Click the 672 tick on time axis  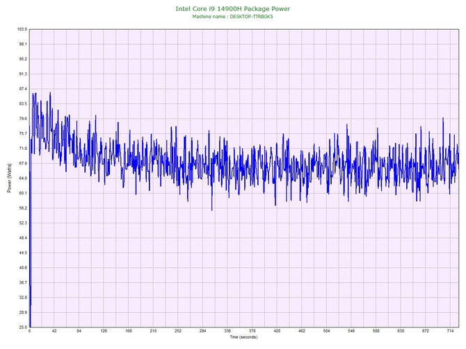pyautogui.click(x=426, y=331)
